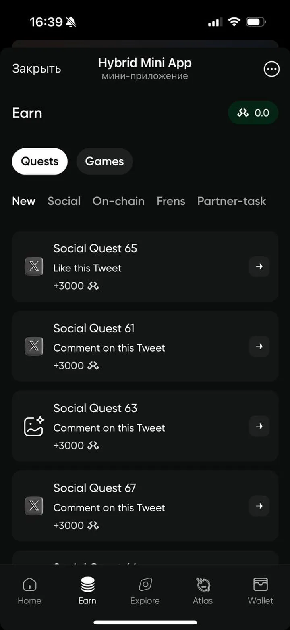290x630 pixels.
Task: Select the Quests section pill
Action: pyautogui.click(x=39, y=161)
